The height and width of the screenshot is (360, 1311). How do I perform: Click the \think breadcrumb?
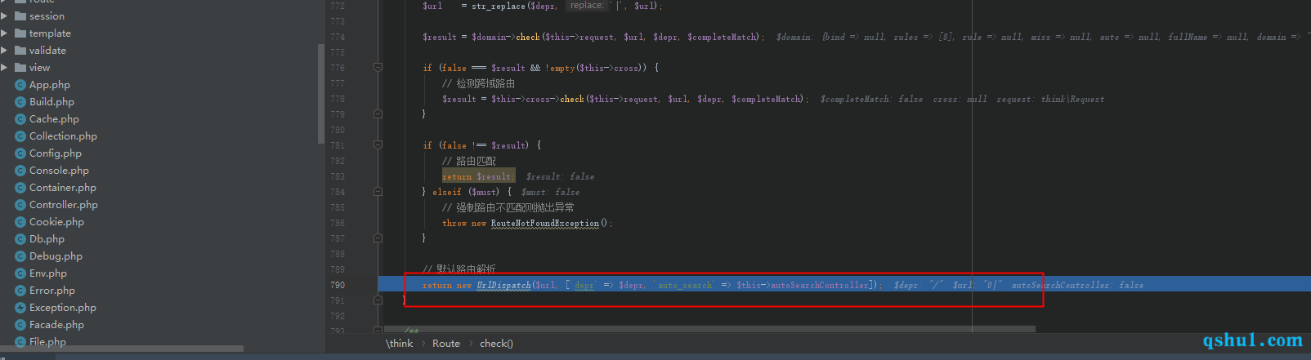[x=400, y=344]
